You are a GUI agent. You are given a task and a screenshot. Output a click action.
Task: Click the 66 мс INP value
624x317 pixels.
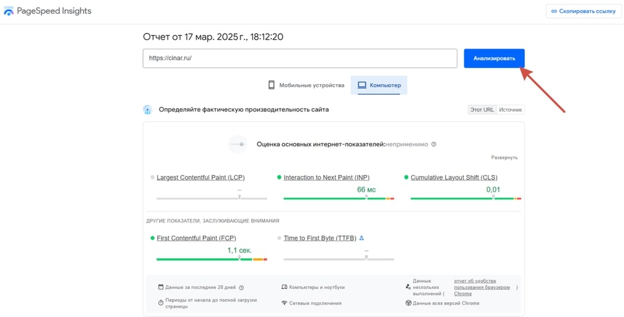coord(366,190)
